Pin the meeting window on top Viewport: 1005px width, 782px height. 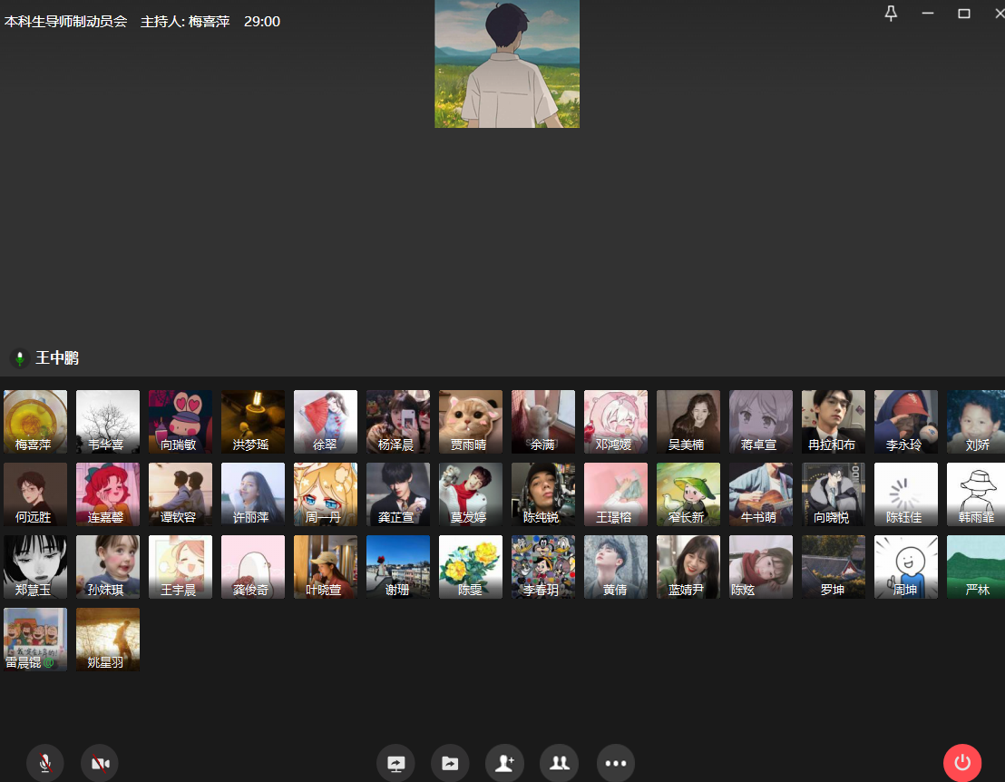891,14
